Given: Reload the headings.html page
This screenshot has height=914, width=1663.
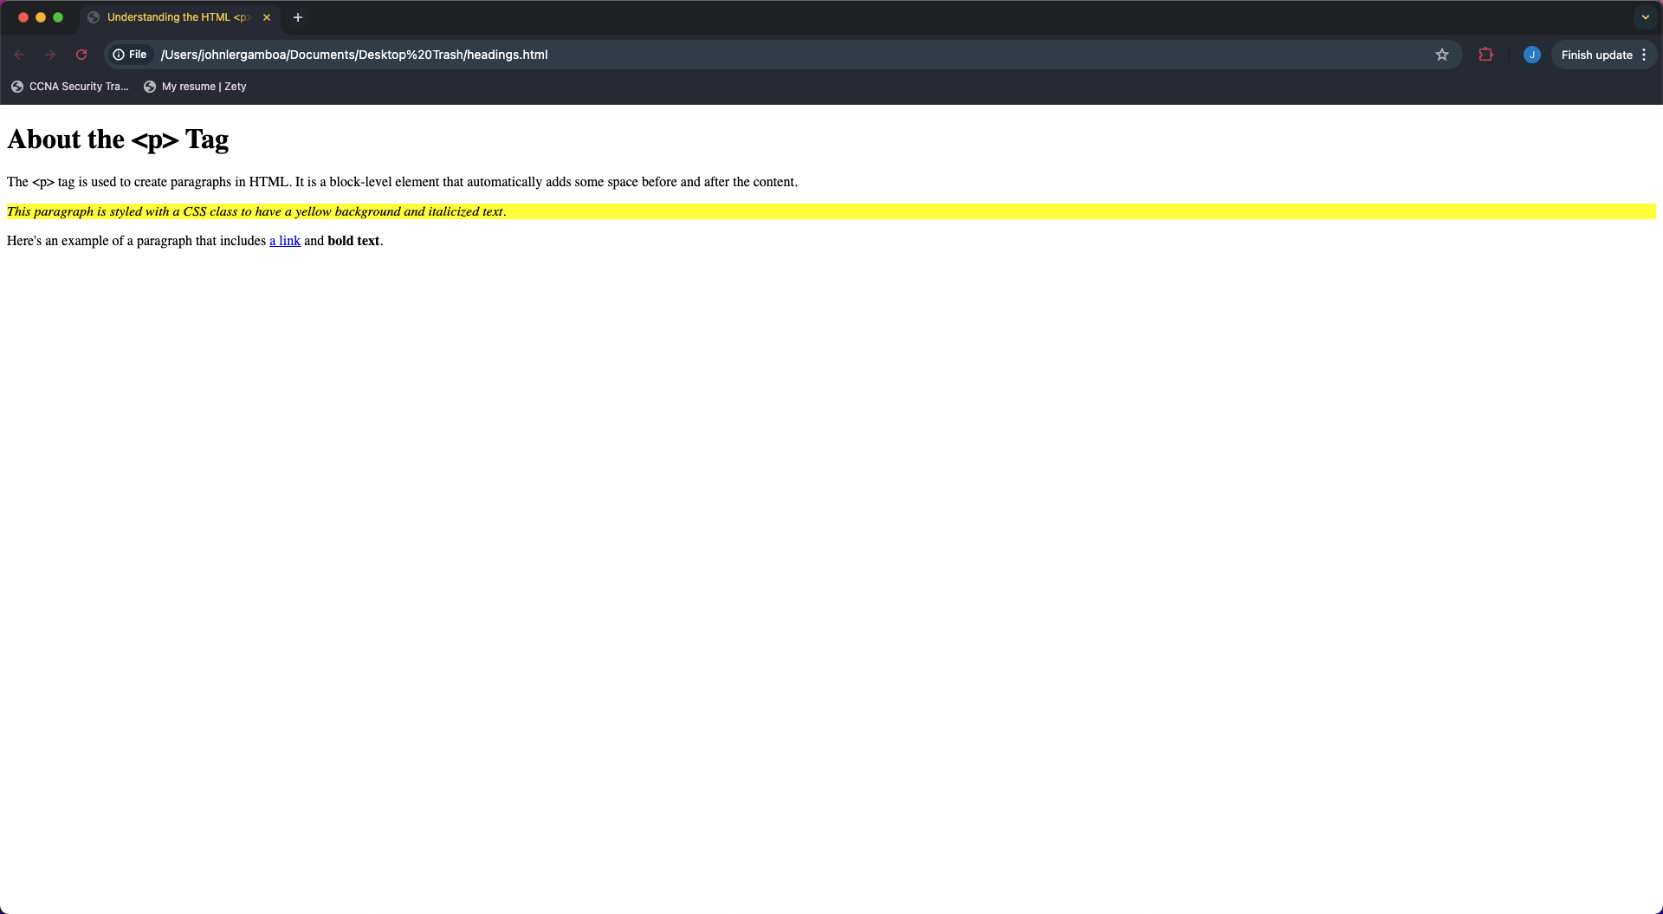Looking at the screenshot, I should (81, 55).
